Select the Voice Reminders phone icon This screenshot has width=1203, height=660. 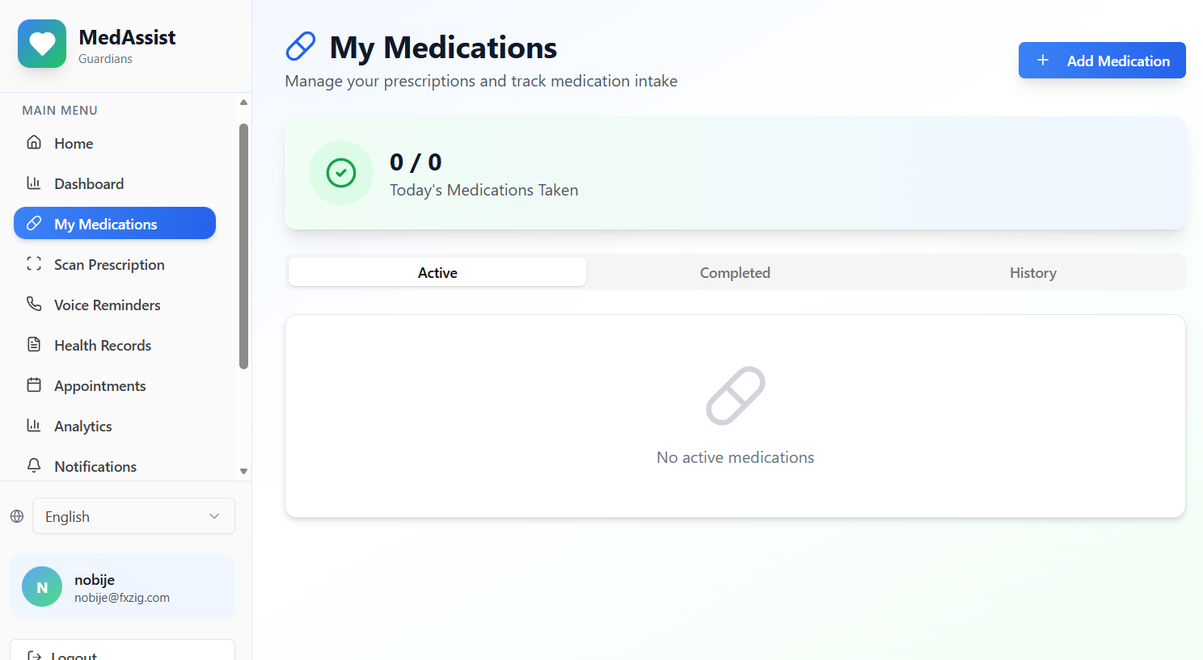pyautogui.click(x=33, y=304)
